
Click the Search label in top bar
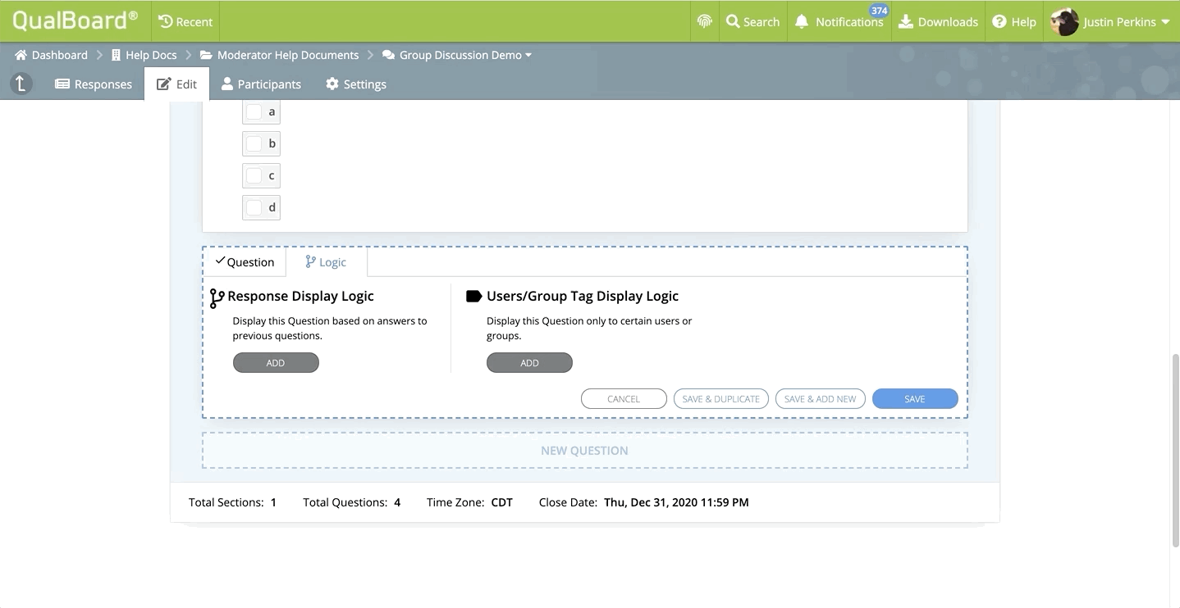(762, 22)
